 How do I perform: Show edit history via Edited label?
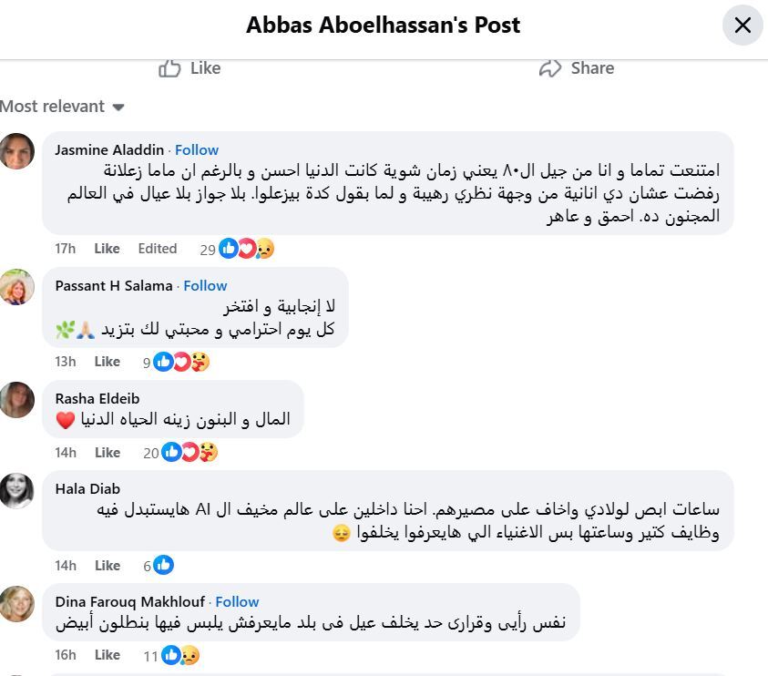click(158, 249)
